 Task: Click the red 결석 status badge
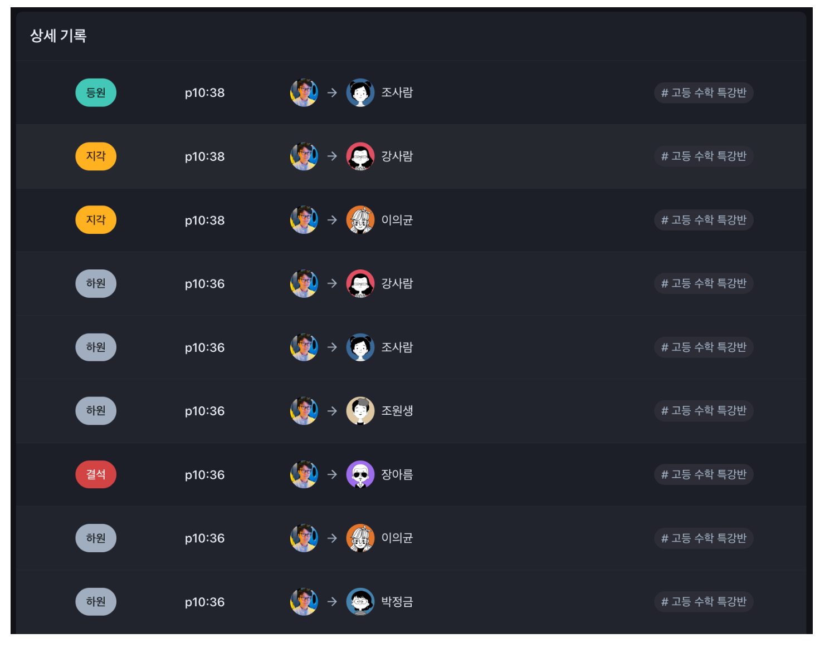coord(96,474)
